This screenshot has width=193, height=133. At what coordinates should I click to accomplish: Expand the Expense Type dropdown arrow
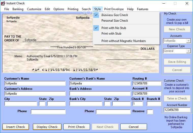click(x=188, y=51)
